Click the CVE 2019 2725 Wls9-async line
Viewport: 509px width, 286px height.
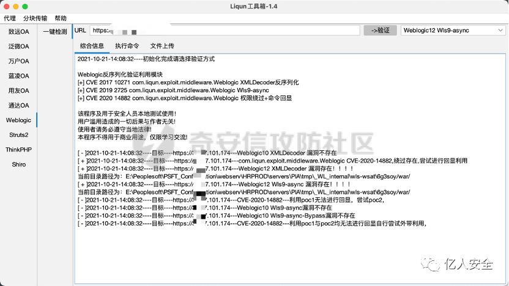point(173,90)
